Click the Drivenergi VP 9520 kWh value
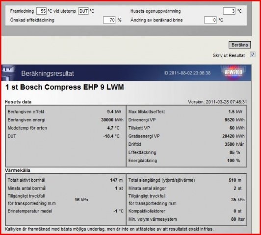 click(235, 120)
